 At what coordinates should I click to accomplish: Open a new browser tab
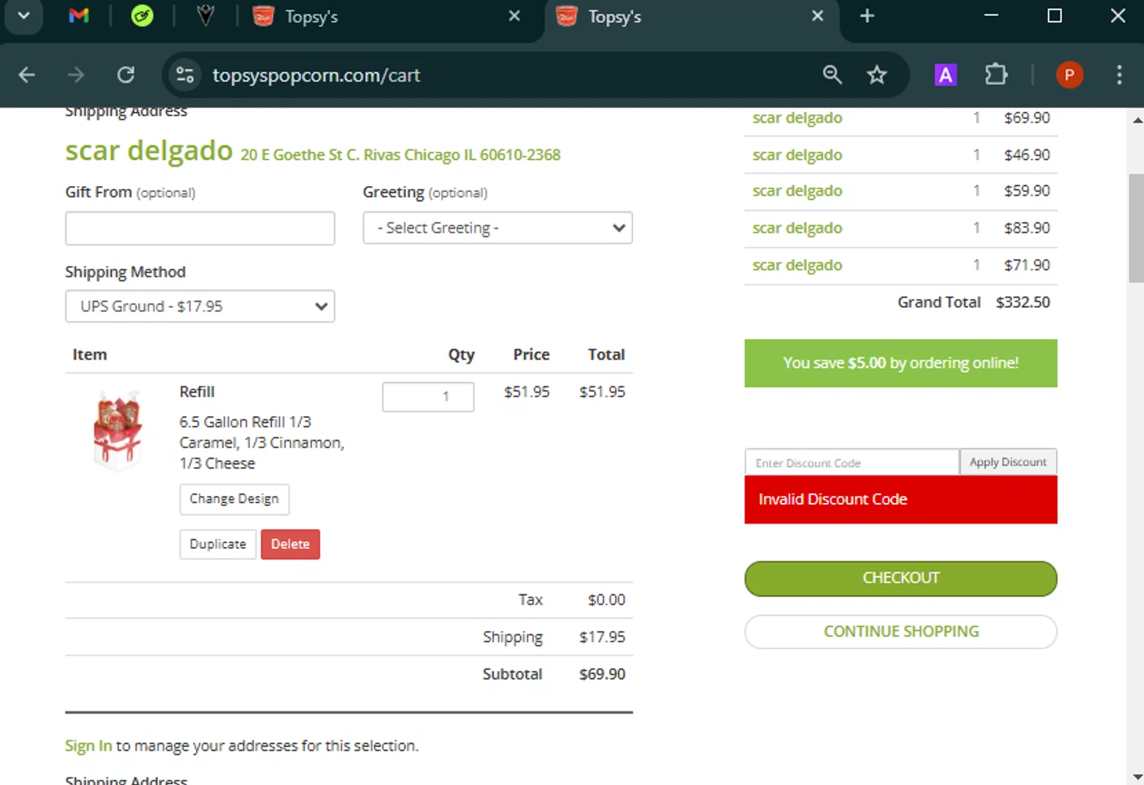click(867, 16)
